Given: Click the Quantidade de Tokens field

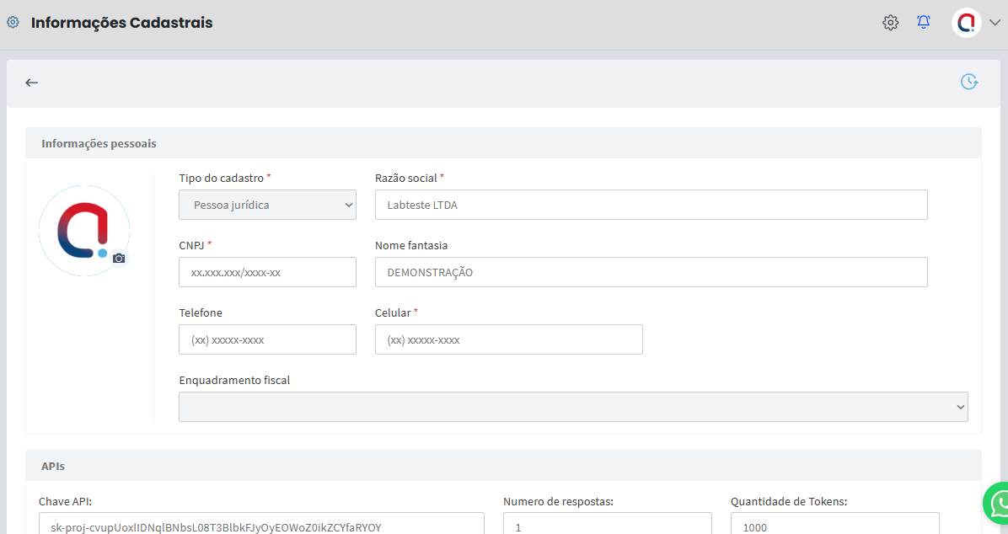Looking at the screenshot, I should [x=834, y=526].
